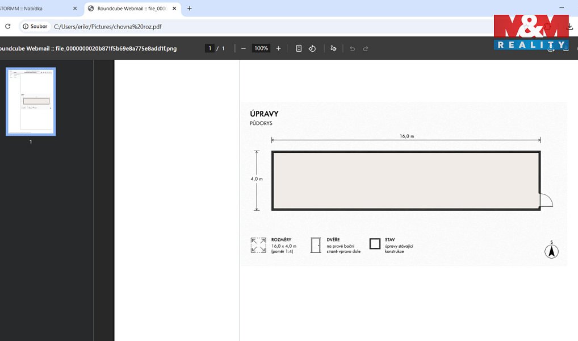578x341 pixels.
Task: Click the Soubor site info chip
Action: (35, 26)
